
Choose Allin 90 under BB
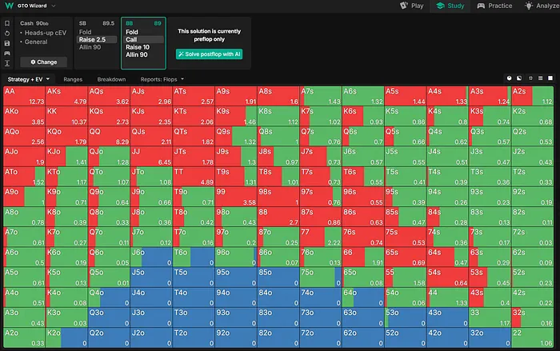coord(138,54)
